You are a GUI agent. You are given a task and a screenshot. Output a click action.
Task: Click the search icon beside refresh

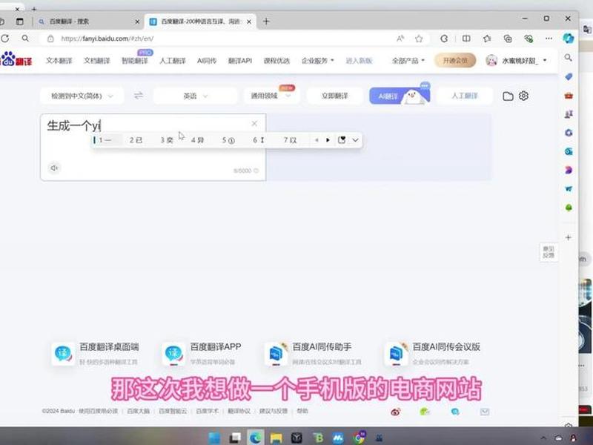click(x=25, y=39)
